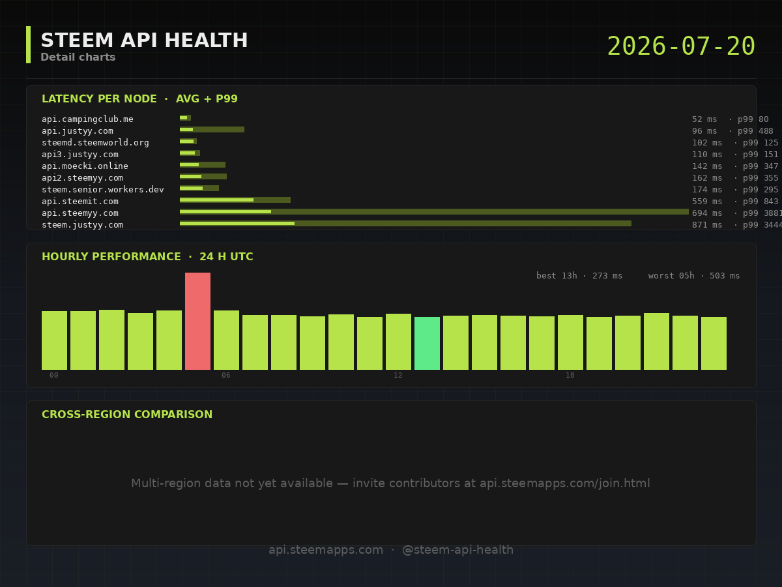The image size is (782, 587).
Task: Select node steemd.steemworld.org
Action: coord(95,143)
